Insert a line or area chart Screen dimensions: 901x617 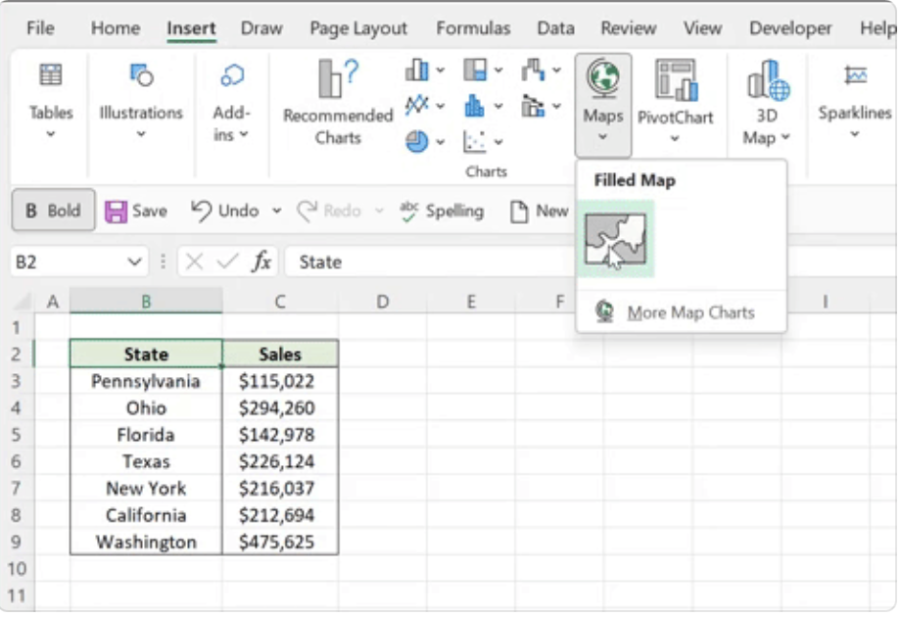[416, 105]
